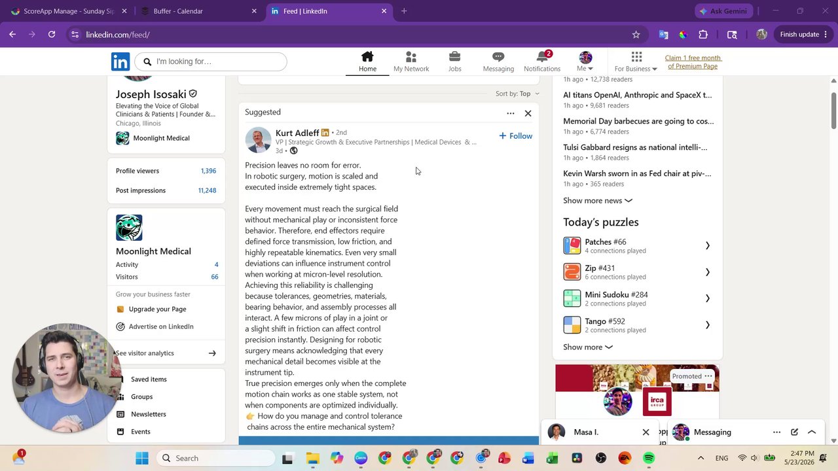Change the Sort by Top dropdown

pos(517,94)
